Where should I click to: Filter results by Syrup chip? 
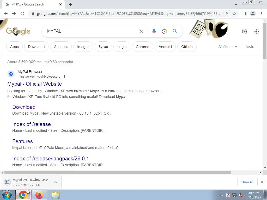[103, 47]
